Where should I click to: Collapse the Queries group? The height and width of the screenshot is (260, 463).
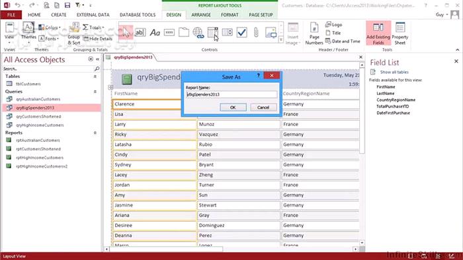[x=95, y=92]
